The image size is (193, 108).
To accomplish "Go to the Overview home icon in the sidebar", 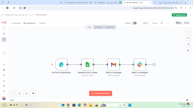I will [x=4, y=33].
